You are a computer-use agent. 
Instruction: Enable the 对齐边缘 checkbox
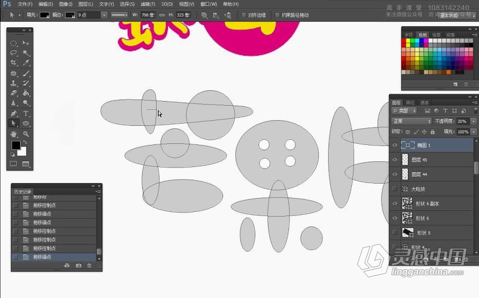pyautogui.click(x=244, y=15)
